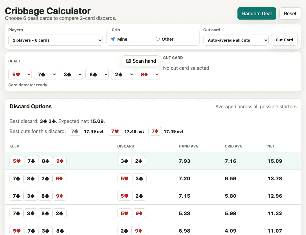The height and width of the screenshot is (235, 306).
Task: Click the Random Deal button
Action: pyautogui.click(x=257, y=13)
